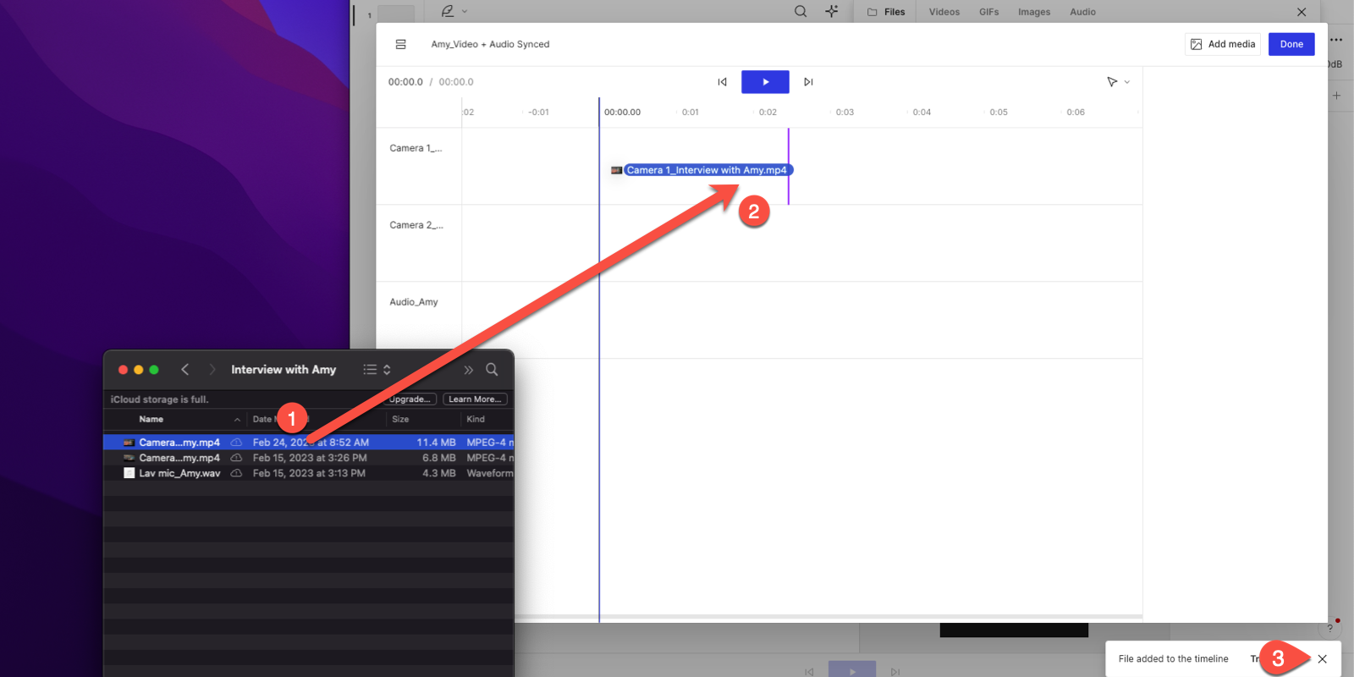Click the background play button at bottom
This screenshot has width=1354, height=677.
point(852,669)
